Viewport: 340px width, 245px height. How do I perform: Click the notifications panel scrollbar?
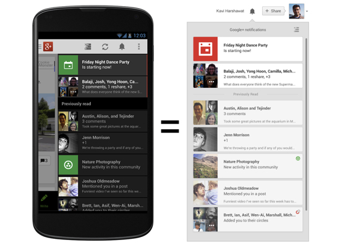(306, 124)
